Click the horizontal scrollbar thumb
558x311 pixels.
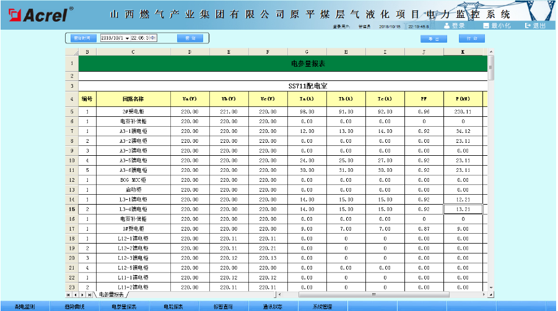(x=373, y=295)
